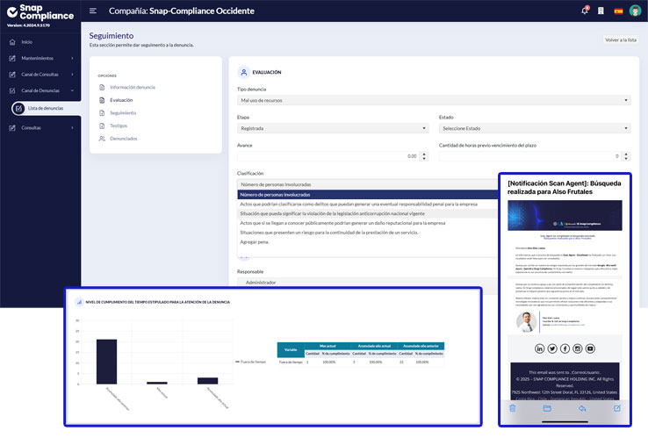Screen dimensions: 648x445
Task: Click the Variable table header cell
Action: [291, 350]
